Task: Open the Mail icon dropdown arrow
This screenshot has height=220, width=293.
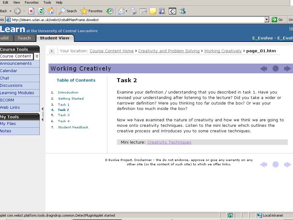Action: 126,11
